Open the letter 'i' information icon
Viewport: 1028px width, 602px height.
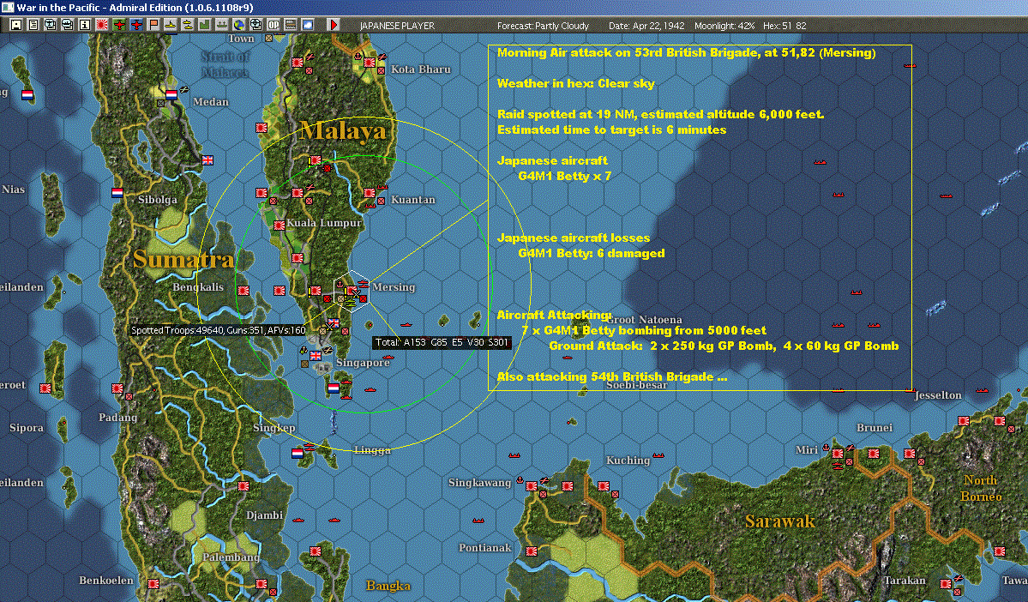tap(85, 25)
